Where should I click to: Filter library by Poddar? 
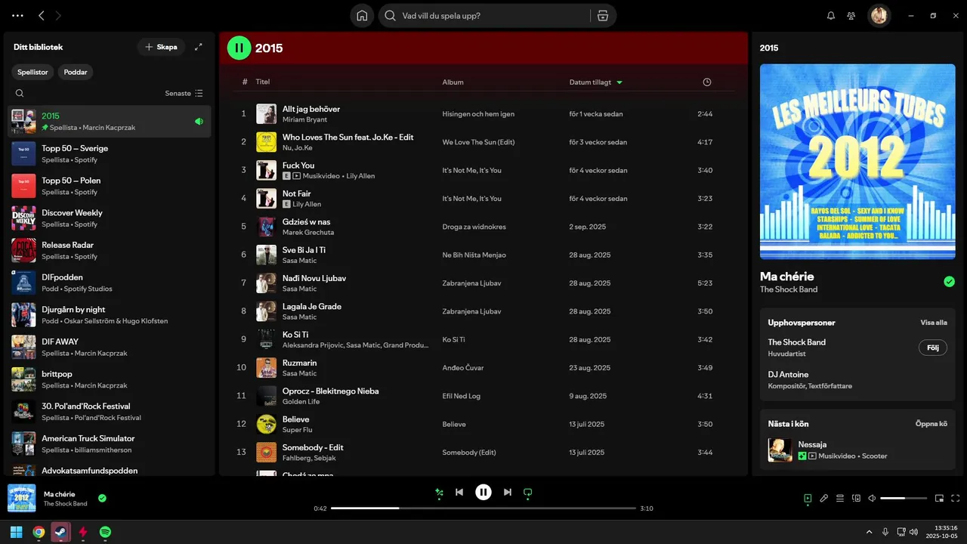point(76,73)
